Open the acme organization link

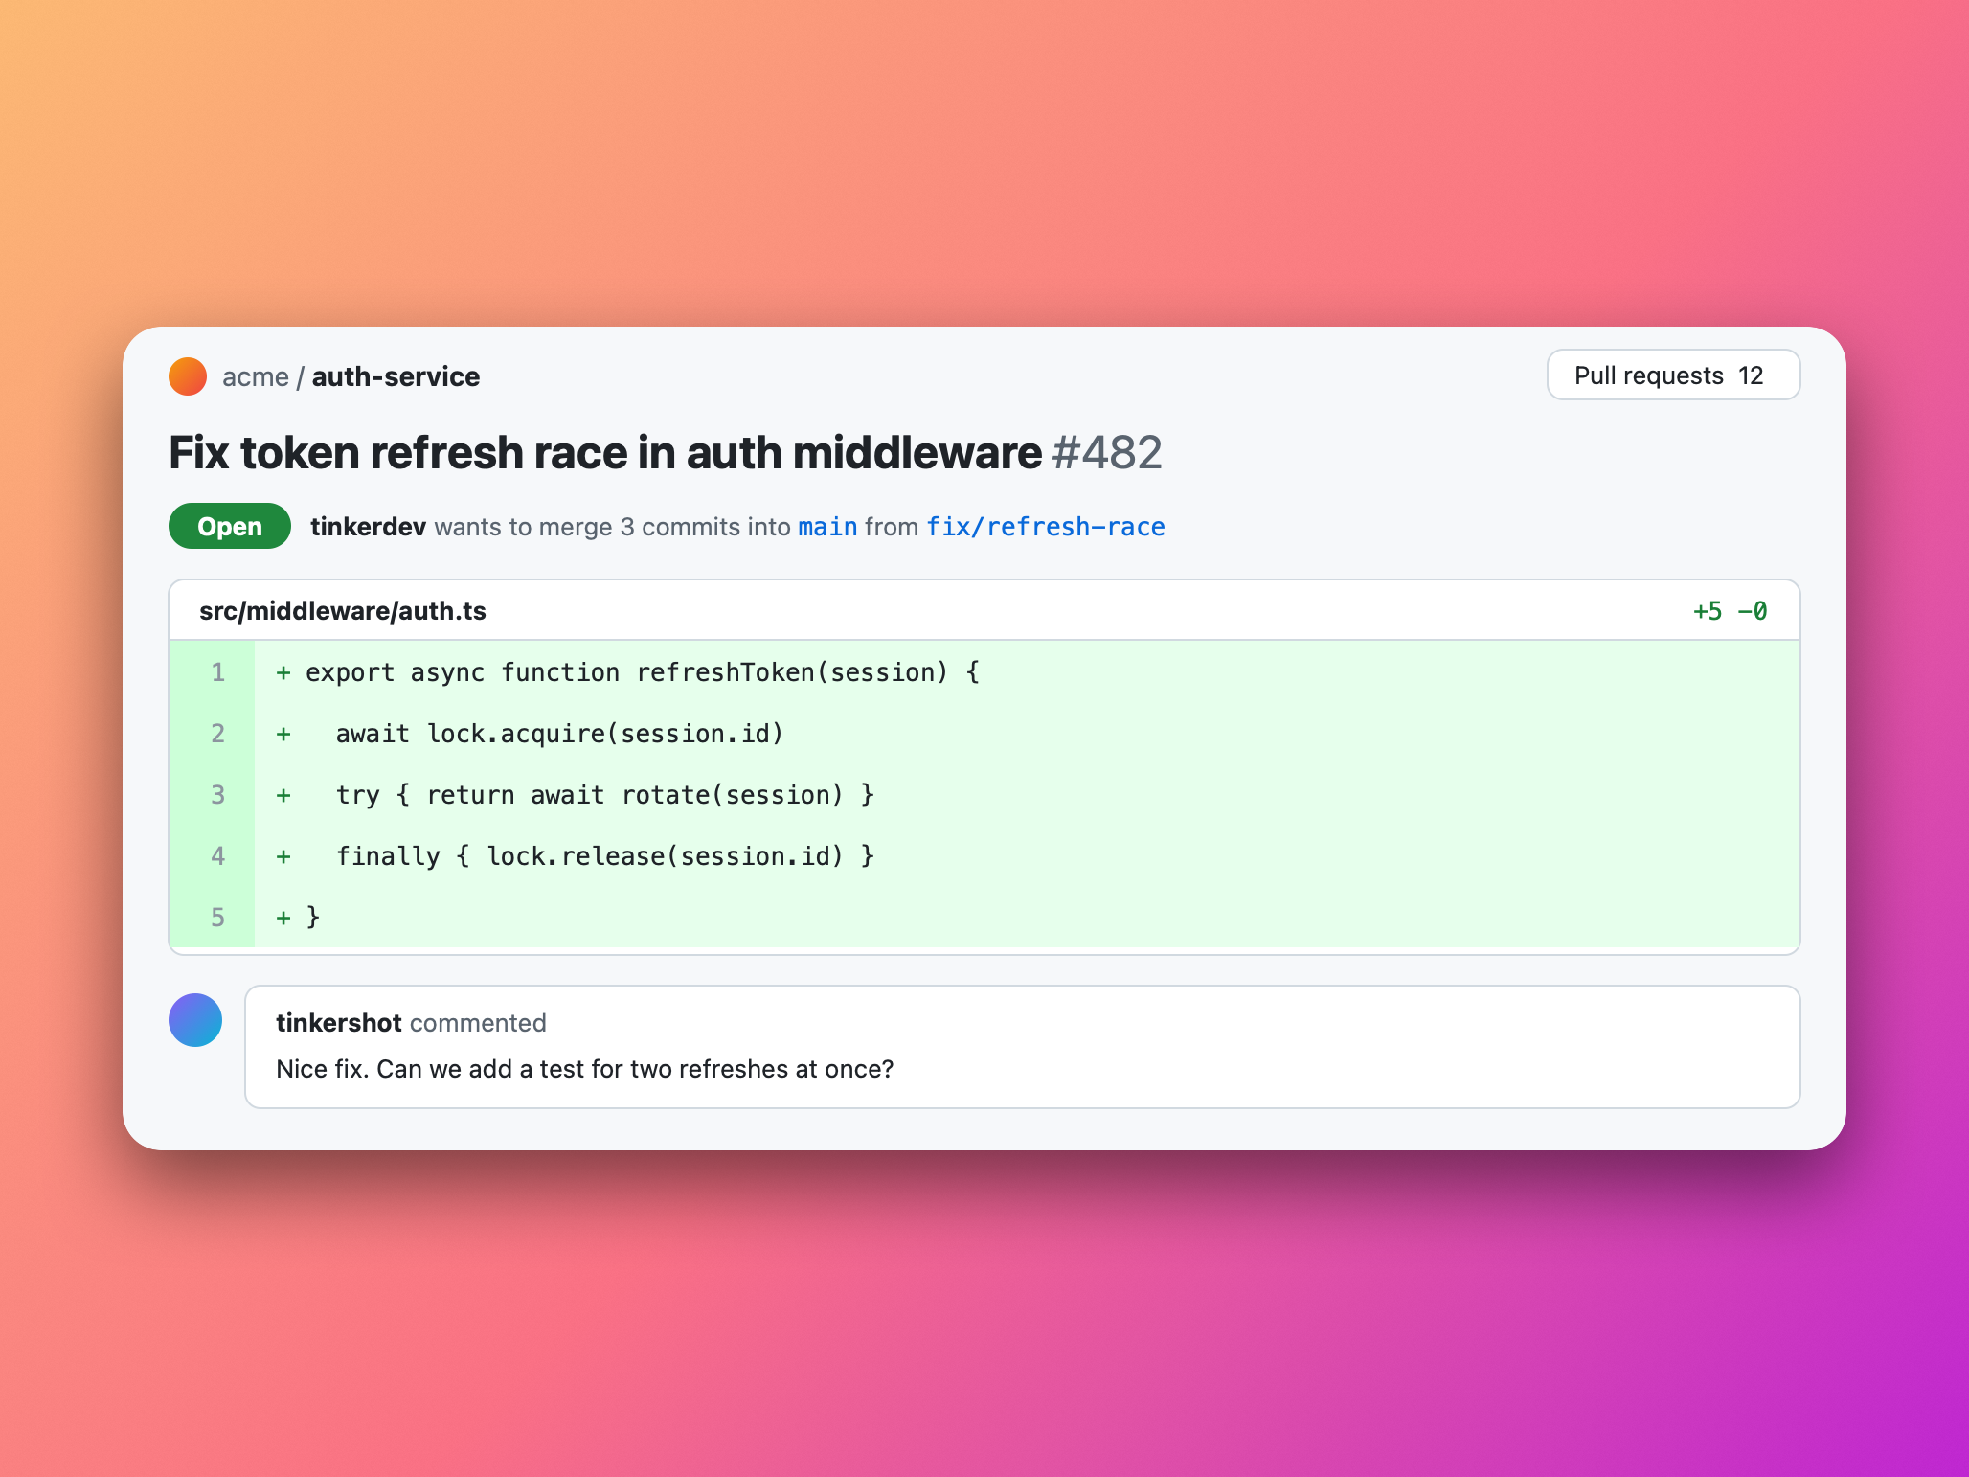[256, 376]
